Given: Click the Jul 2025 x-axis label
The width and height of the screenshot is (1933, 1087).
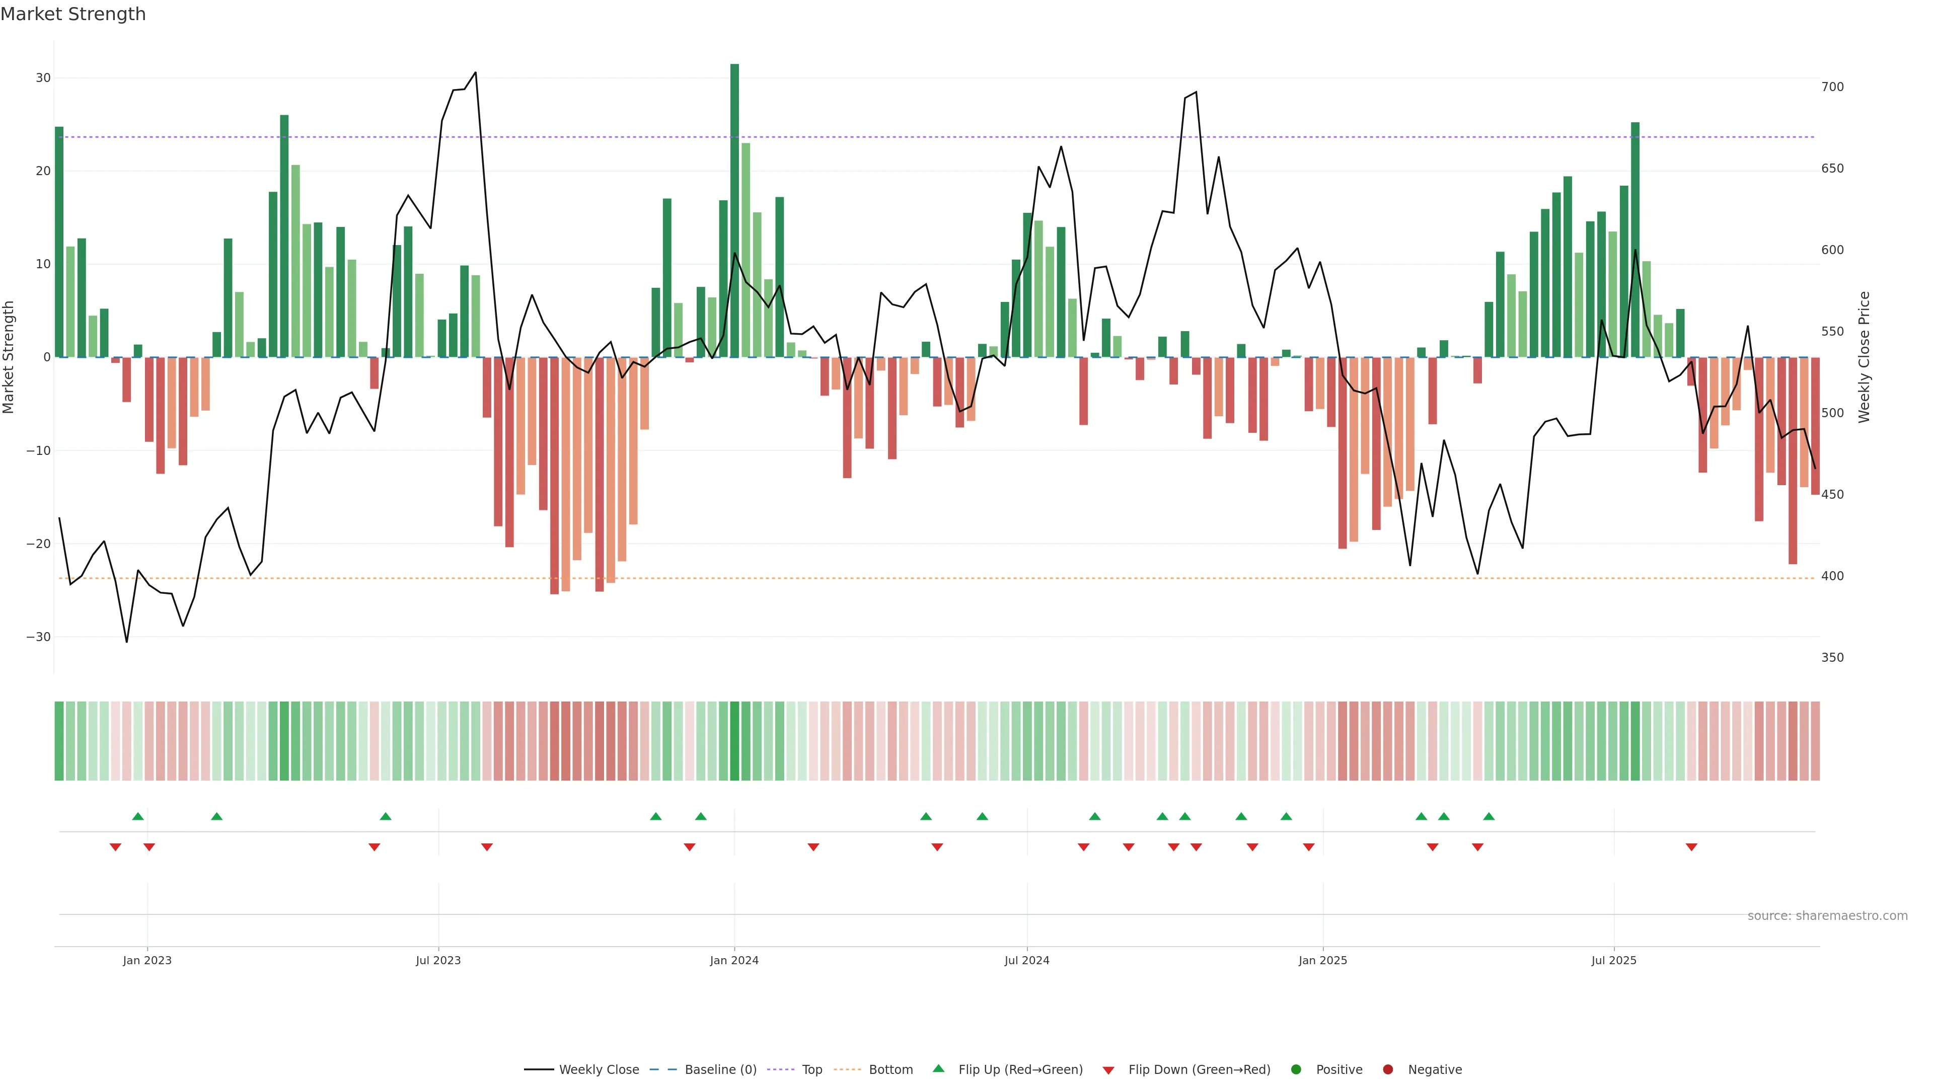Looking at the screenshot, I should pyautogui.click(x=1613, y=960).
